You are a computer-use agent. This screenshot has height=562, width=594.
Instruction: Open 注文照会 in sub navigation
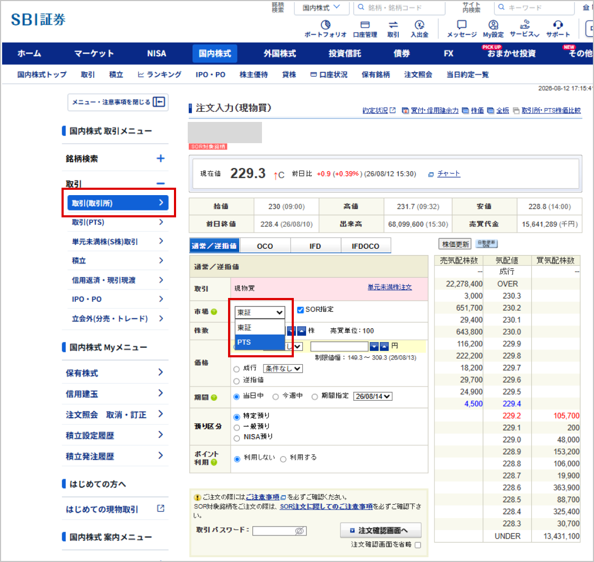coord(418,75)
